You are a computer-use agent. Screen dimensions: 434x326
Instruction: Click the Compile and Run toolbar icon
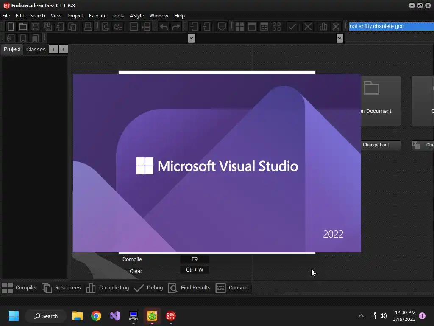pyautogui.click(x=264, y=27)
